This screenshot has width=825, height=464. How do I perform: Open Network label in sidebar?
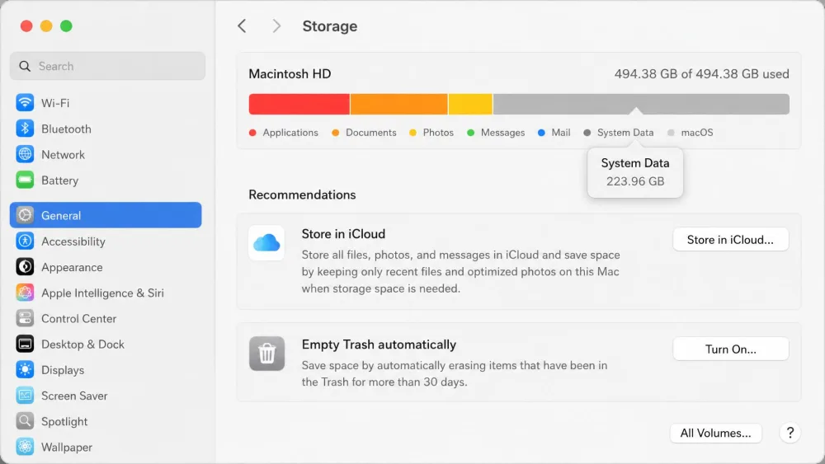click(63, 154)
